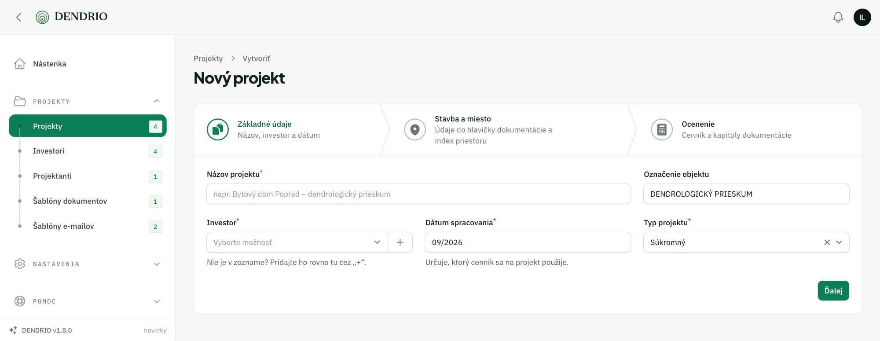Go to Nástenka in sidebar

pyautogui.click(x=88, y=64)
